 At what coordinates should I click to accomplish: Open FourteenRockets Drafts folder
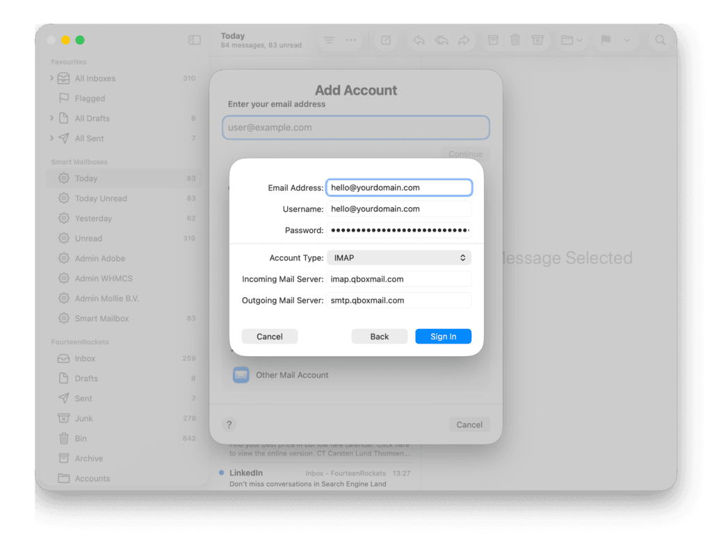[124, 378]
